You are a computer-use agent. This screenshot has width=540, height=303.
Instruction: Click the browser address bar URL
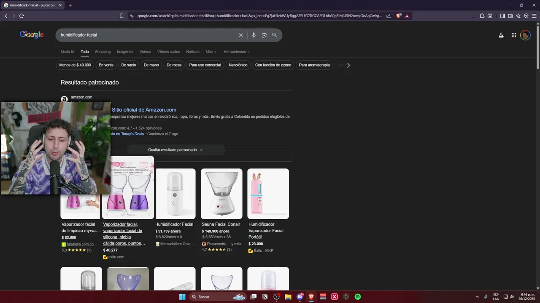coord(259,16)
